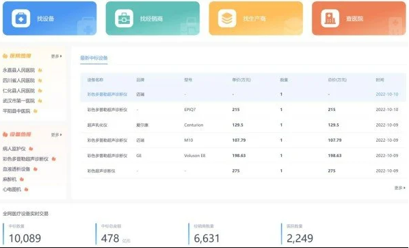Click the stacked layers icon on 找生产商 card
The height and width of the screenshot is (248, 409).
point(227,18)
